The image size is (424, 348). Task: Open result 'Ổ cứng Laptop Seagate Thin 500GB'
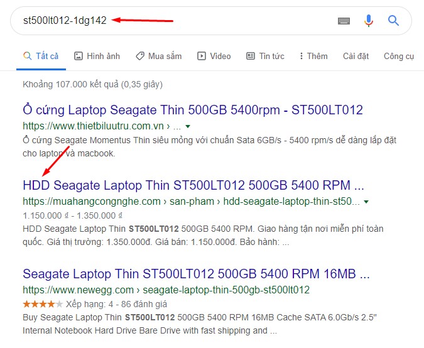tap(193, 110)
